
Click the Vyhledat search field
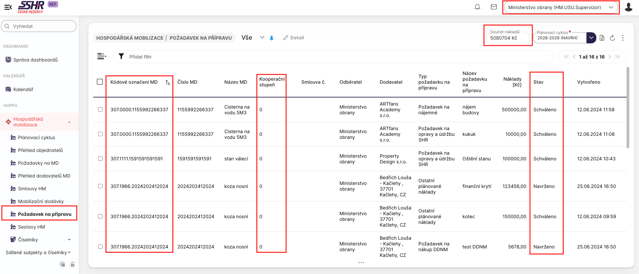pyautogui.click(x=39, y=26)
